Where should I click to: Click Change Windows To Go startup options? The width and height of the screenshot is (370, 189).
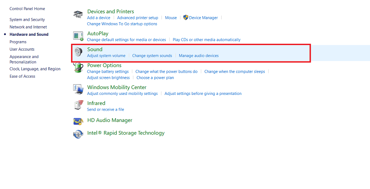coord(122,24)
